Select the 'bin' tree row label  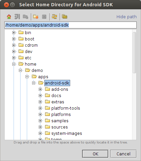click(x=28, y=33)
